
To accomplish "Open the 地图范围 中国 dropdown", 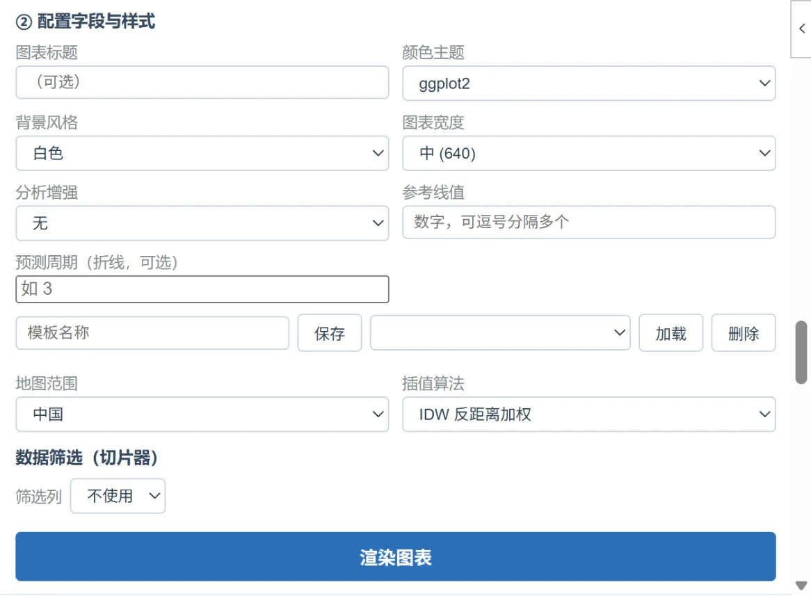I will click(202, 414).
